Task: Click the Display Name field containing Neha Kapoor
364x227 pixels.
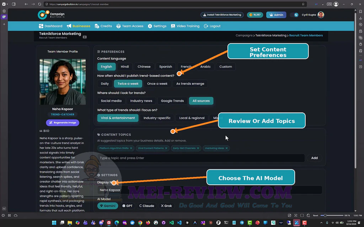Action: (x=210, y=190)
